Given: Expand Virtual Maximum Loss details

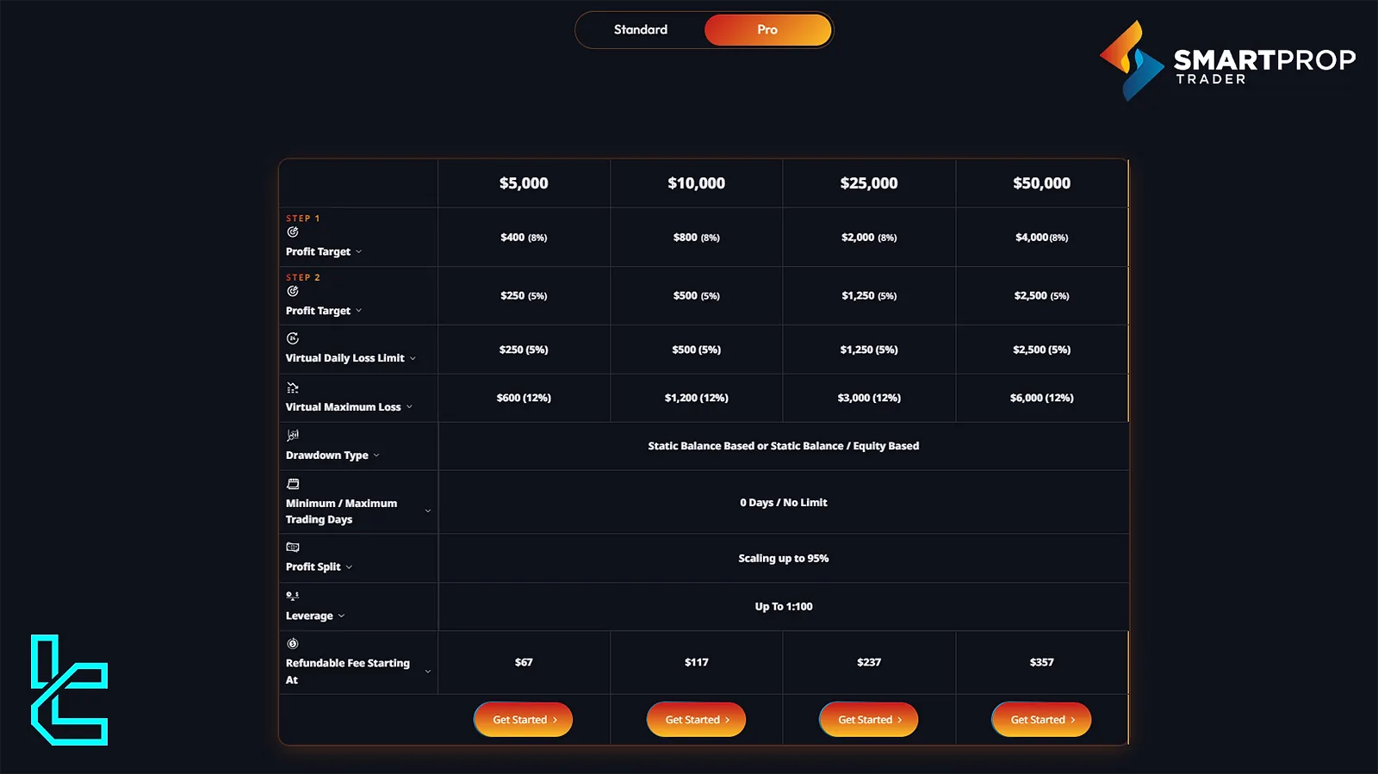Looking at the screenshot, I should click(409, 407).
